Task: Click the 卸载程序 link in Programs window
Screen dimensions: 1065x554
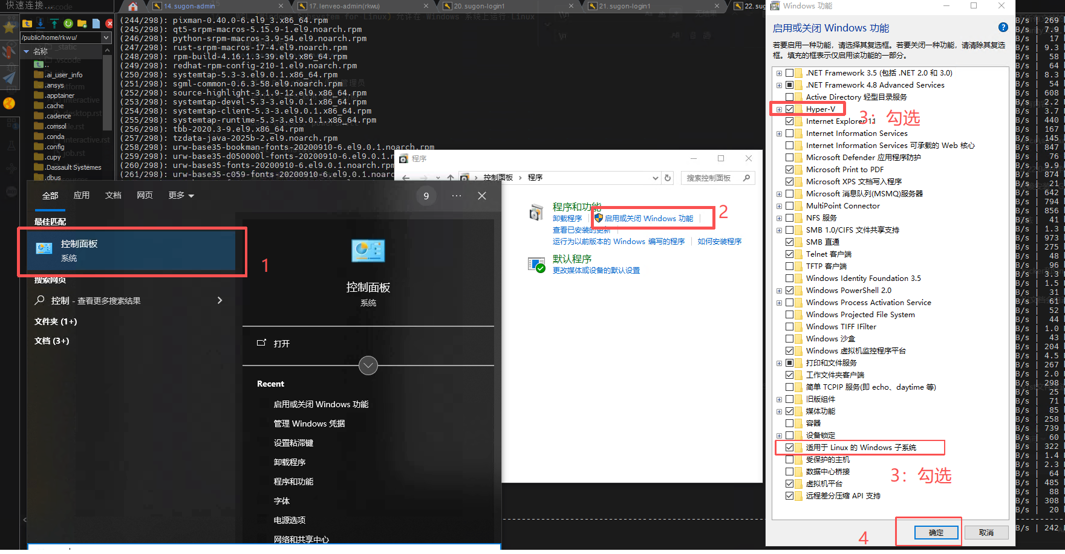Action: pos(567,218)
